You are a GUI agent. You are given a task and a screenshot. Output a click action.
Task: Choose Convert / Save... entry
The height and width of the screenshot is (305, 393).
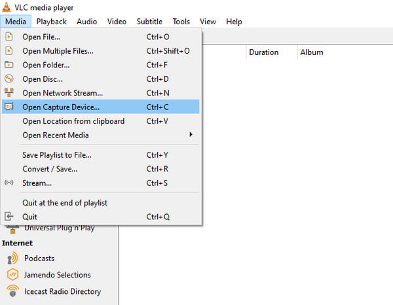point(100,169)
